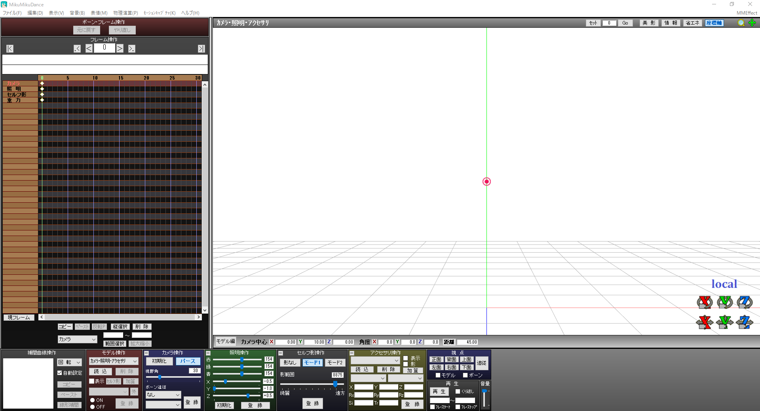
Task: Toggle accessory 表示 checkbox
Action: tap(405, 358)
